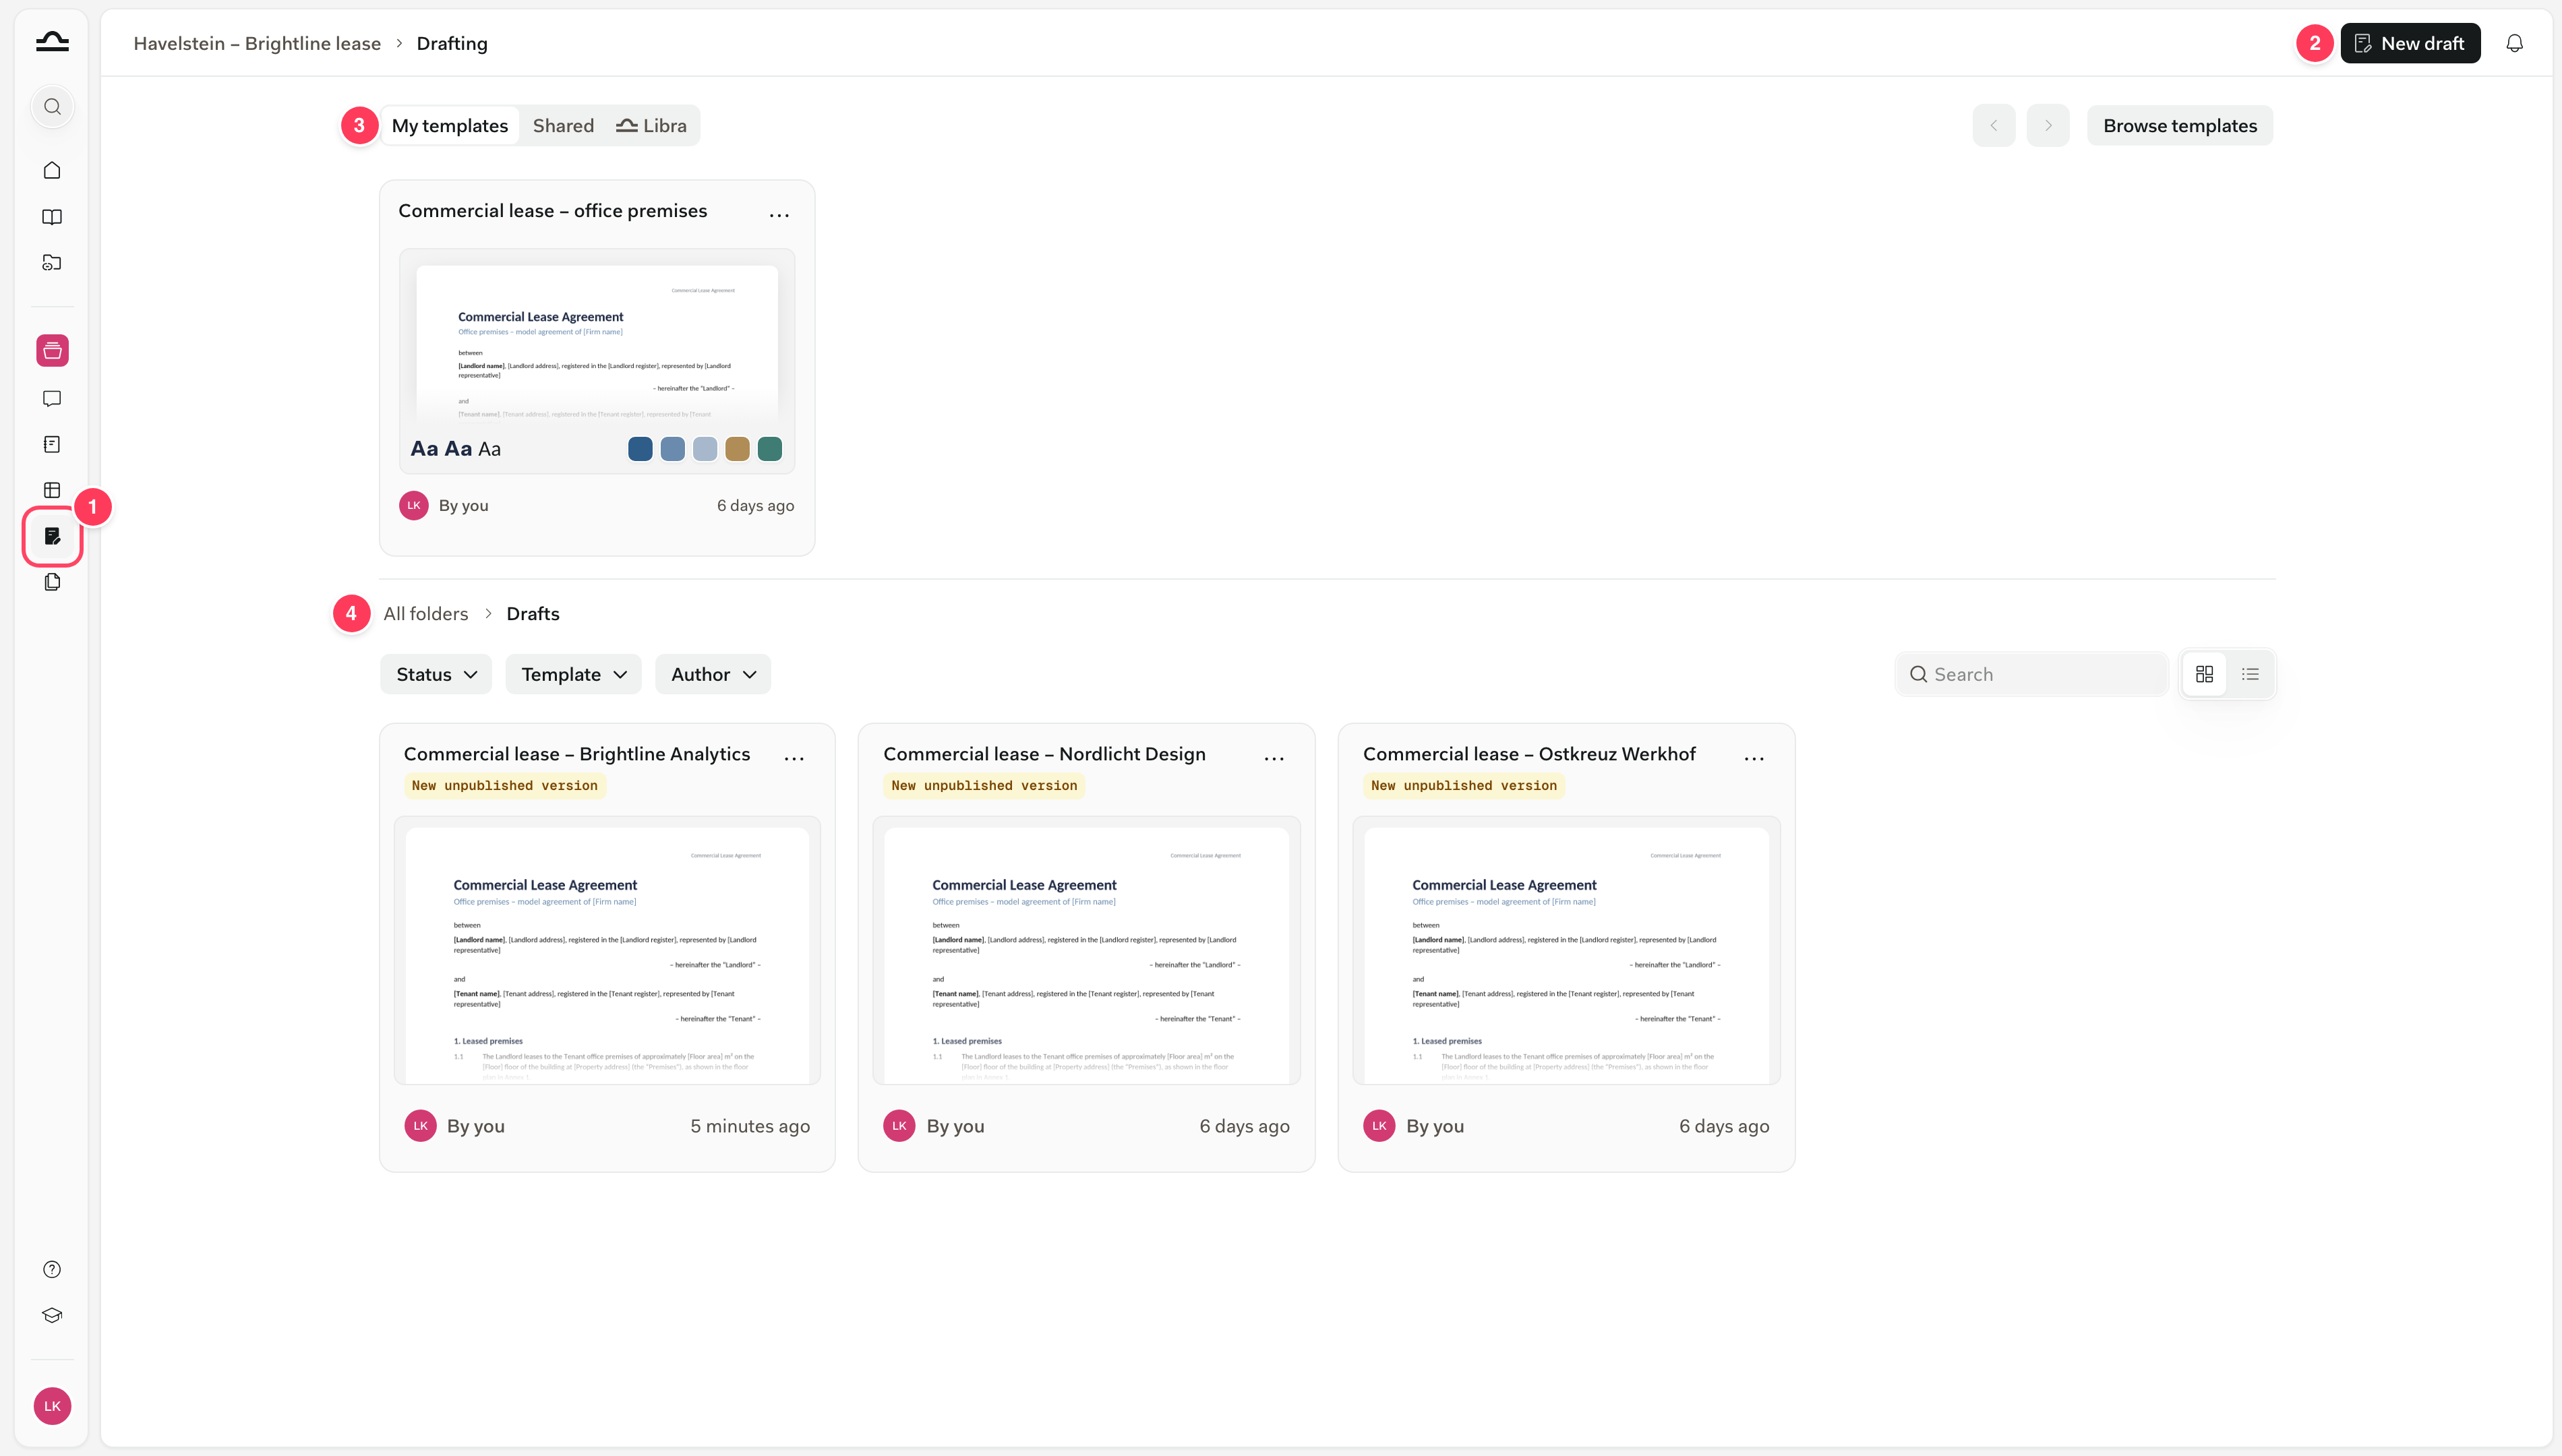
Task: Open the linked-folder icon in the sidebar
Action: [52, 263]
